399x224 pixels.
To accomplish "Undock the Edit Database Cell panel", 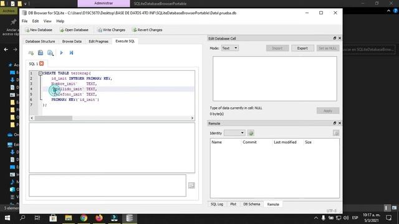I will pyautogui.click(x=335, y=39).
